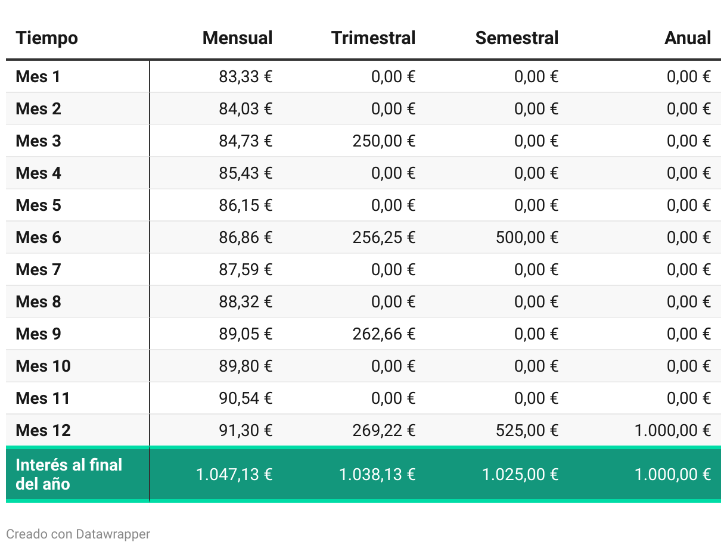Select the Semestral column header
This screenshot has height=548, width=727.
coord(517,38)
